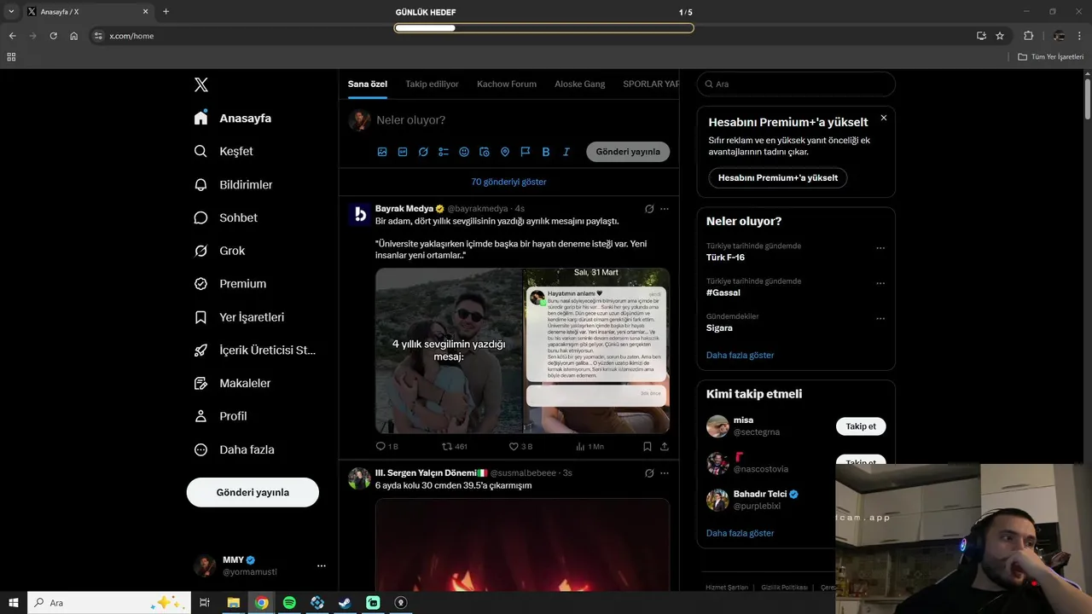This screenshot has height=614, width=1092.
Task: Click the sidebar Gönderi yayınla button
Action: coord(253,492)
